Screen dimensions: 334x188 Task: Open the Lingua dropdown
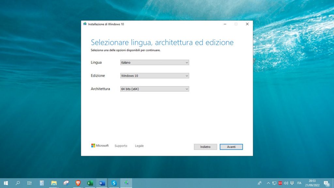click(155, 62)
